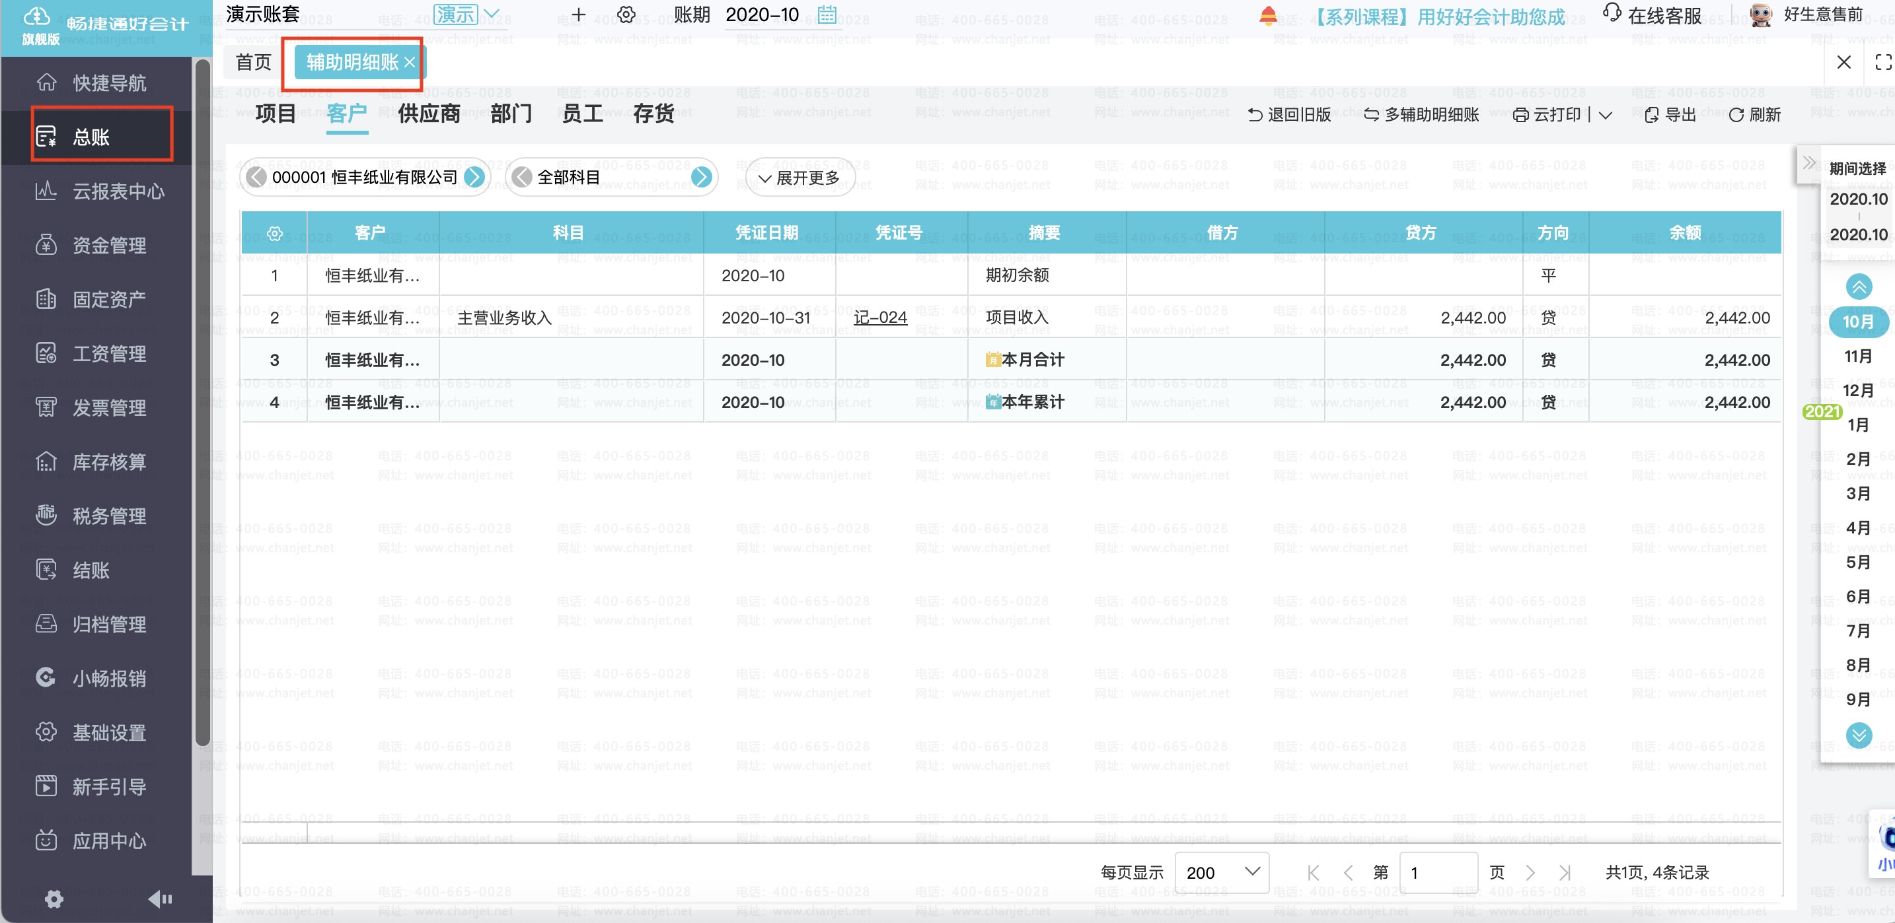
Task: Open the notification bell icon
Action: click(x=1267, y=15)
